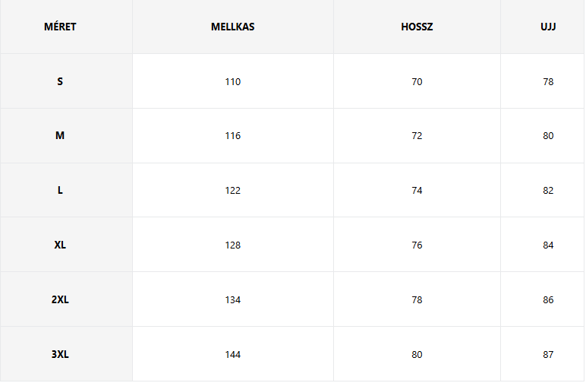The image size is (586, 383).
Task: Click sleeve value 87 in 3XL row
Action: tap(548, 355)
